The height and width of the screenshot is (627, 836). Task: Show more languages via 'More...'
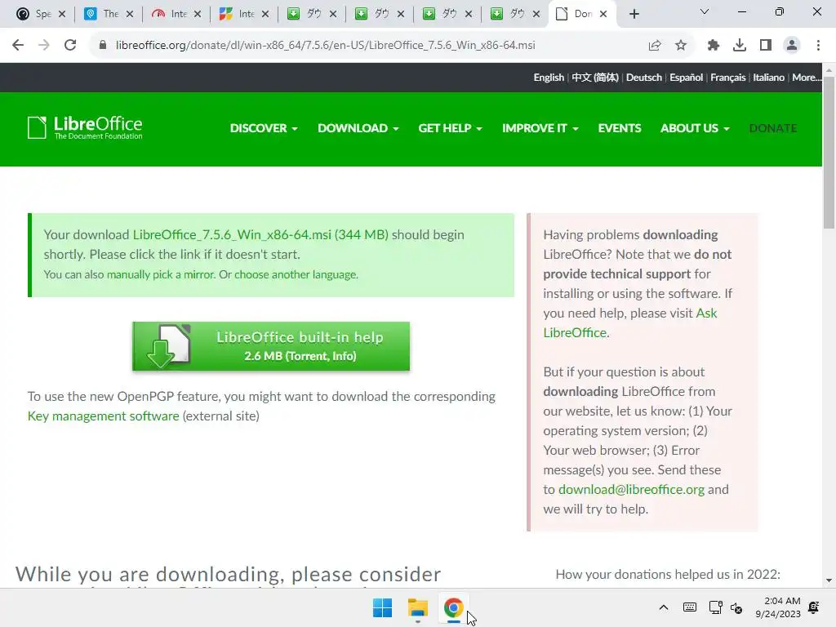coord(807,78)
